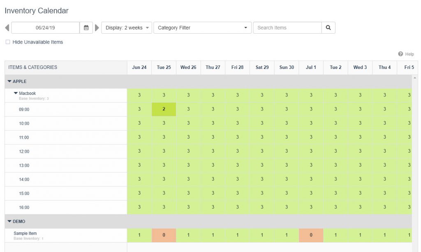Select the 11:00 time slot row label

coord(24,137)
